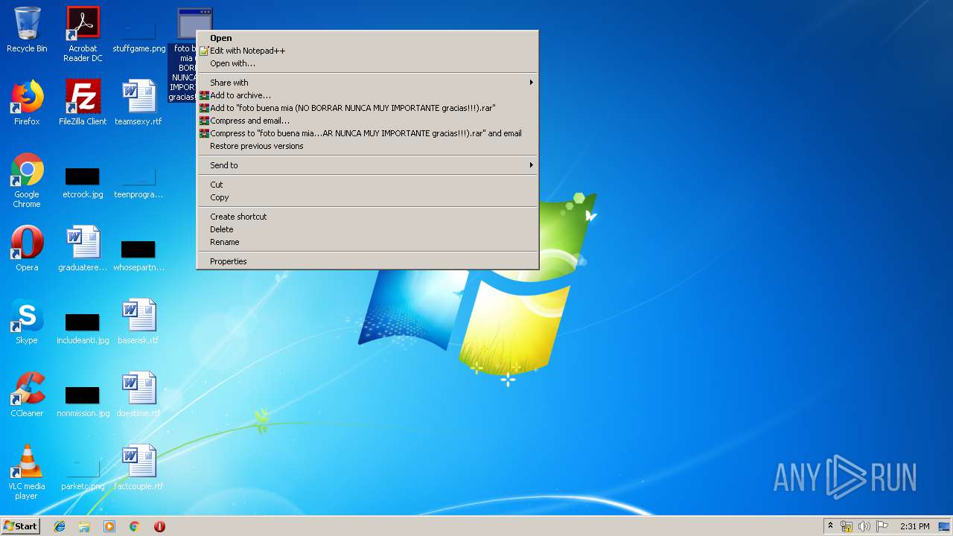Screen dimensions: 953x536
Task: Choose Add to archive...
Action: click(x=367, y=95)
